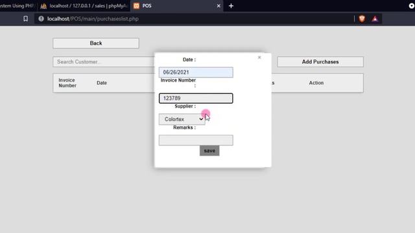Click the site info icon

pos(41,19)
